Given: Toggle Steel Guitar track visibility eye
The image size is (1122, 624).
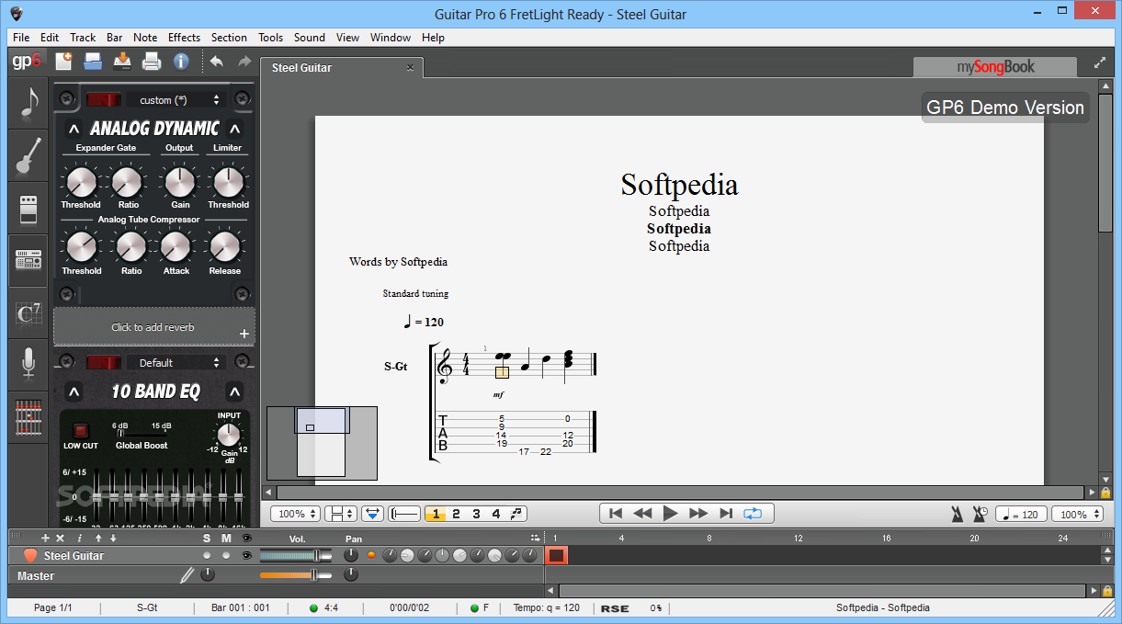Looking at the screenshot, I should point(246,555).
